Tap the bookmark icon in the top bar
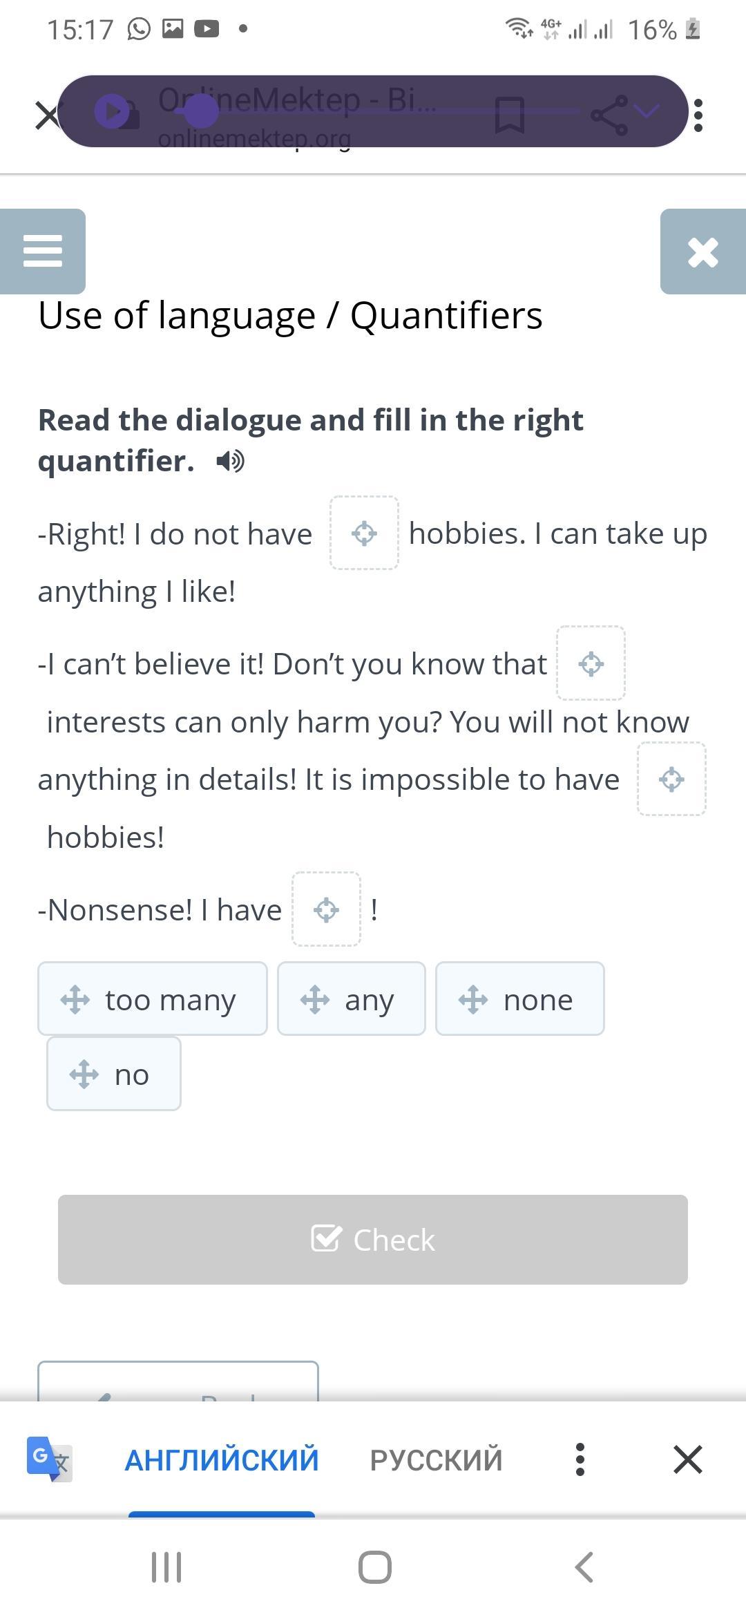 (x=510, y=115)
